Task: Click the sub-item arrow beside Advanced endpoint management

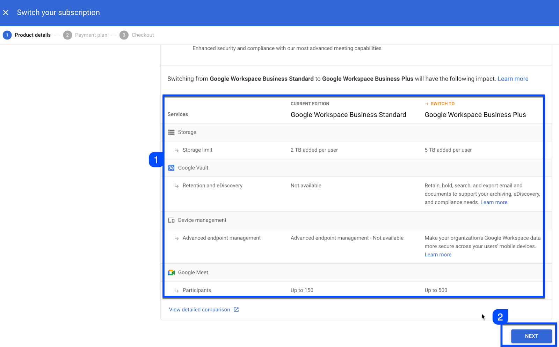Action: point(176,238)
